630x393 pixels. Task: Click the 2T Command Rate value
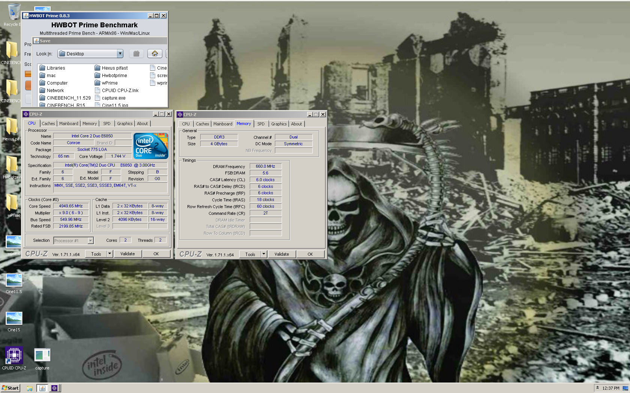265,213
